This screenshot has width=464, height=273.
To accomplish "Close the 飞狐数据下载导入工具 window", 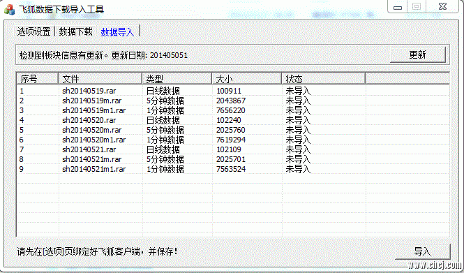I will (442, 6).
